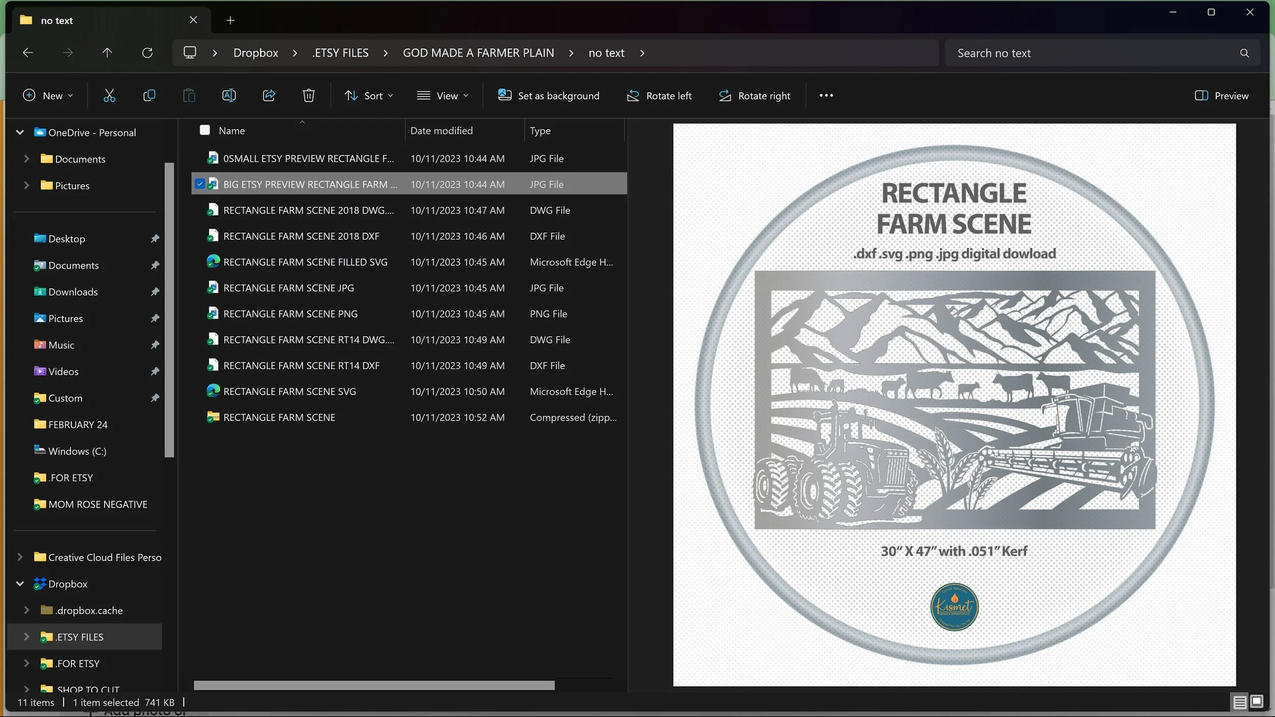Expand the .ETSY FILES tree folder
Image resolution: width=1275 pixels, height=717 pixels.
(27, 637)
